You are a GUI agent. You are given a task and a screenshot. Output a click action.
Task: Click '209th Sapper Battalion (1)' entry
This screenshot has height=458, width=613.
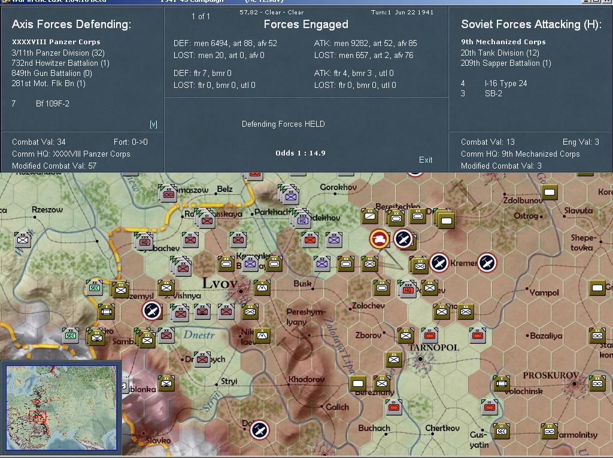(x=506, y=63)
